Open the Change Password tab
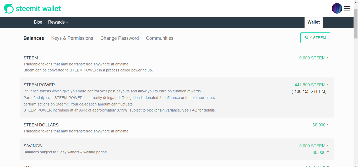This screenshot has height=167, width=358. 120,38
